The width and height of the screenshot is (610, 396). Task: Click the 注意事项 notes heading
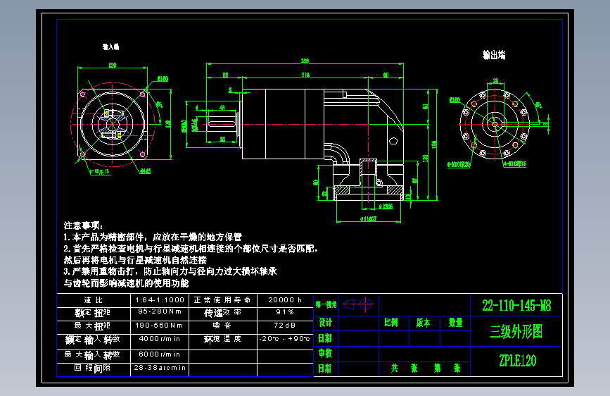pyautogui.click(x=83, y=225)
